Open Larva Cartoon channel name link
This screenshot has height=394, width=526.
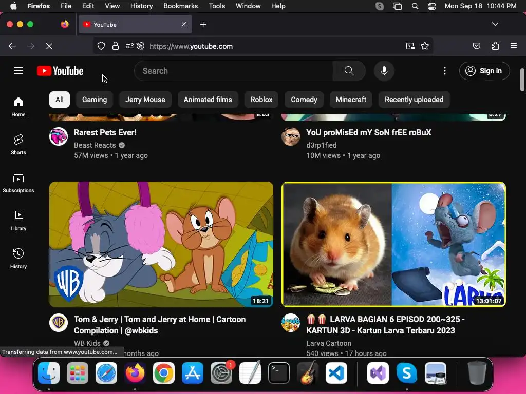pos(329,343)
